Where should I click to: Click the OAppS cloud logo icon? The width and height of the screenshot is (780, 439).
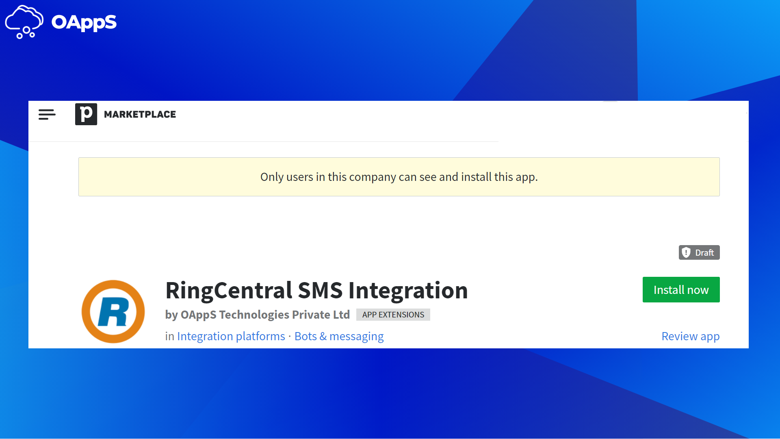tap(24, 22)
